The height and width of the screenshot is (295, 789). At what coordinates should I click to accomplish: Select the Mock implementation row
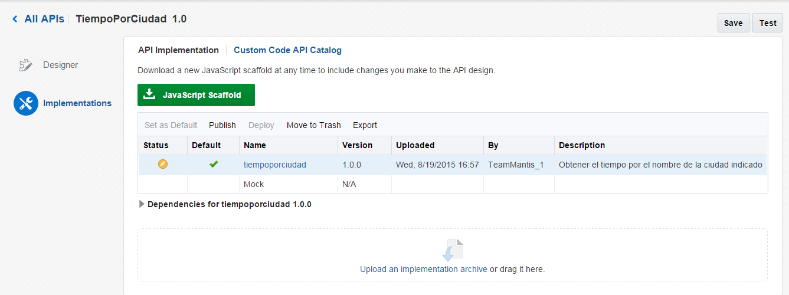(254, 184)
